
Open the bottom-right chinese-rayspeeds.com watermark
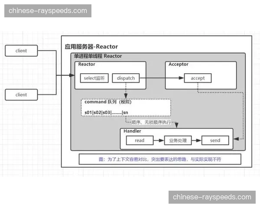coord(212,197)
